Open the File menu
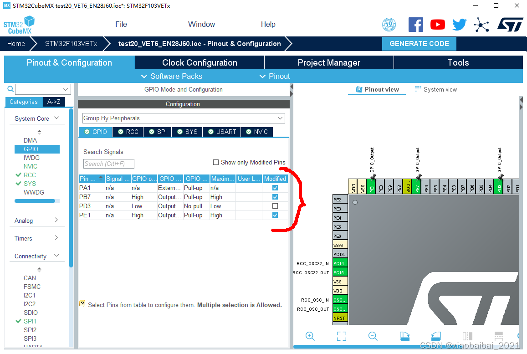The width and height of the screenshot is (527, 354). pyautogui.click(x=121, y=25)
